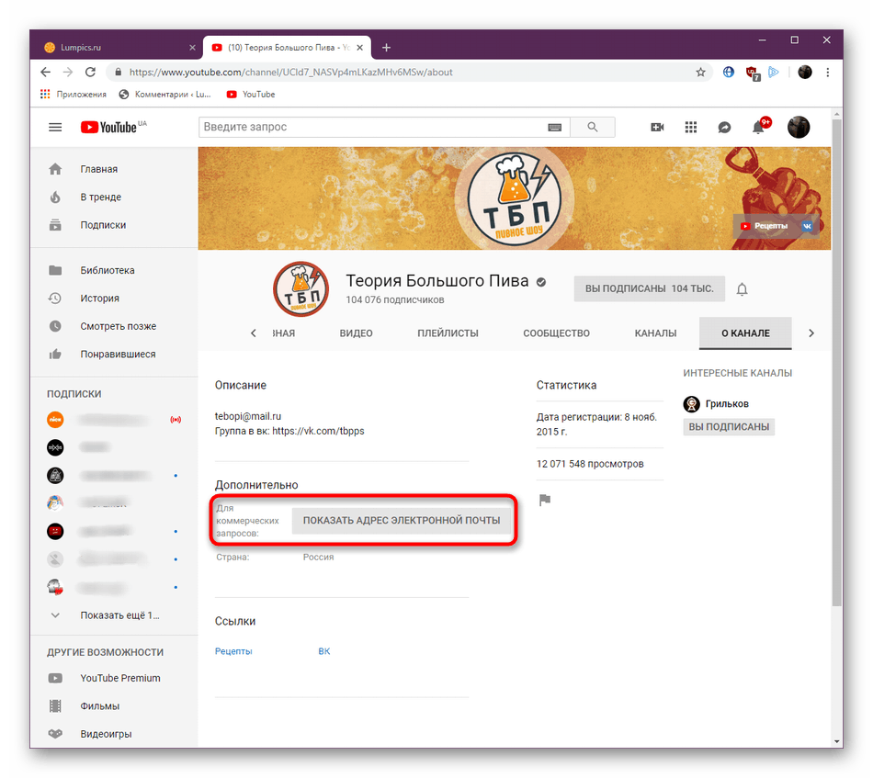Click ВЫ ПОДПИСАНЫ under Грильков
The image size is (873, 778).
(x=729, y=427)
